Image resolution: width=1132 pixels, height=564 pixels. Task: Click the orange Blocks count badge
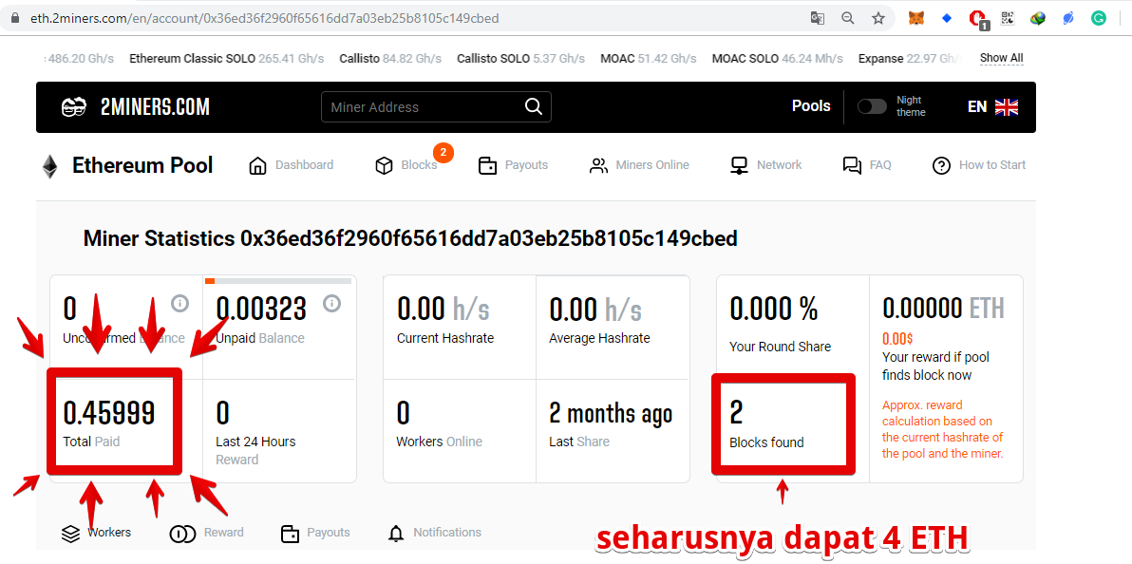click(x=443, y=152)
